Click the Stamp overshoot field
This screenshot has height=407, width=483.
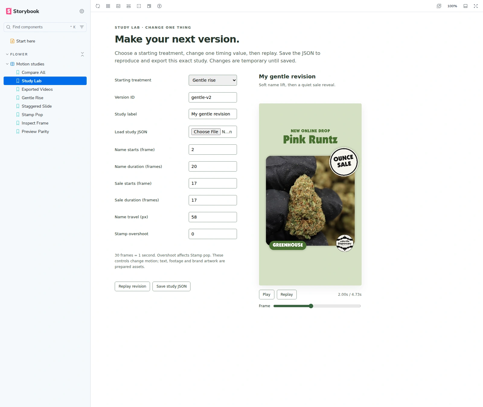[213, 234]
